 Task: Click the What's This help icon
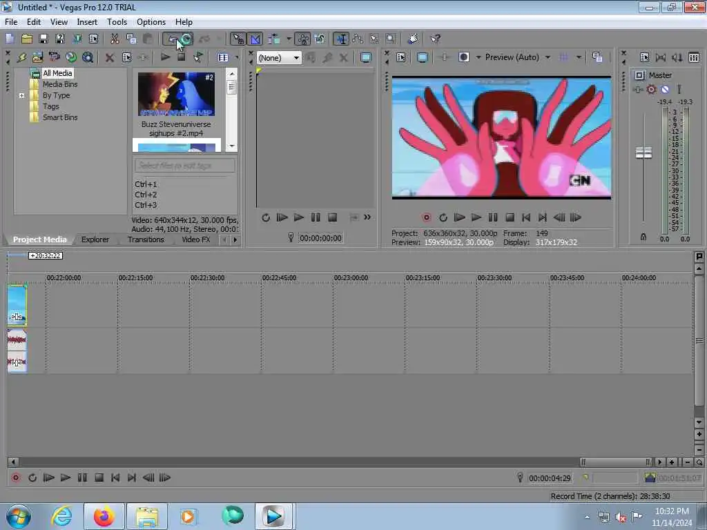click(x=435, y=39)
